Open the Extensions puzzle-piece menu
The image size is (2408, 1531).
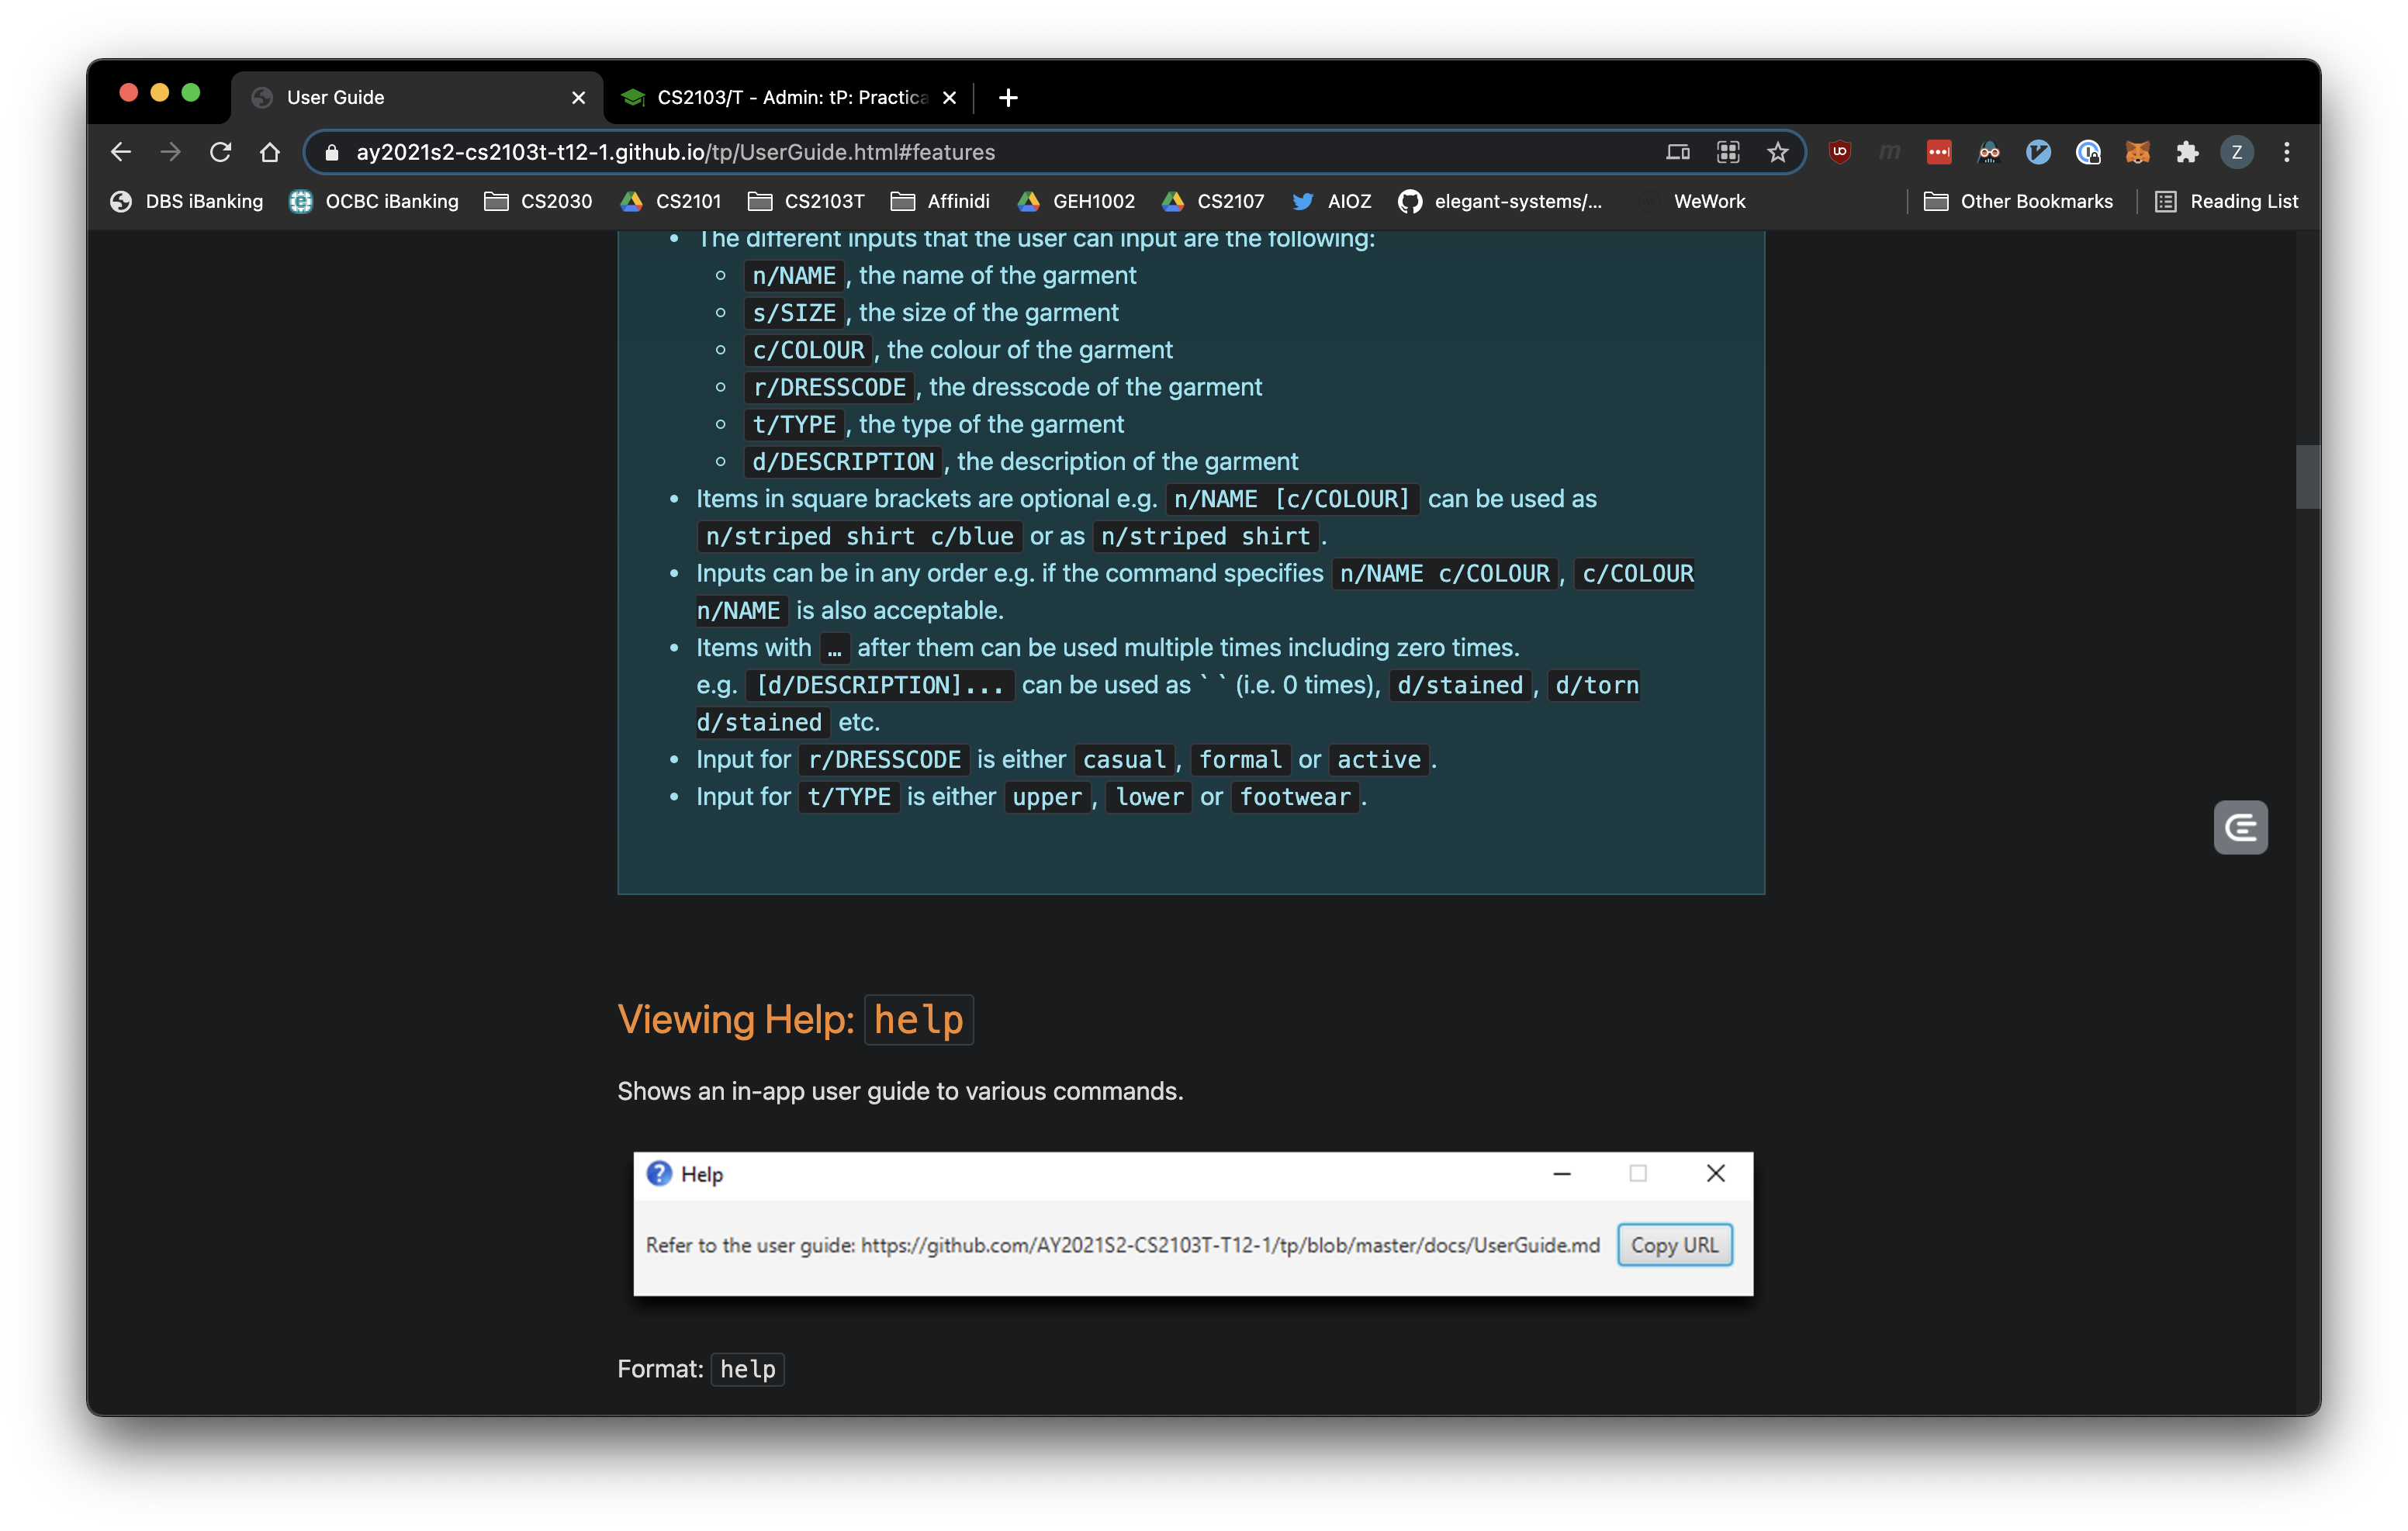pos(2187,152)
